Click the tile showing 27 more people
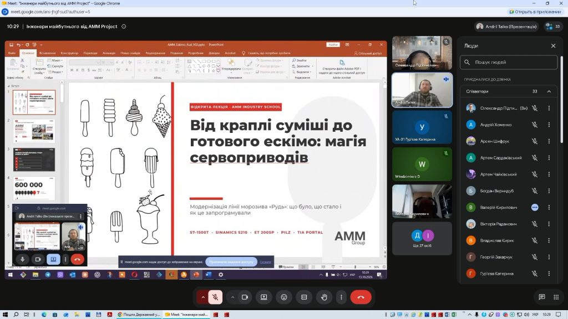568x319 pixels. point(422,238)
